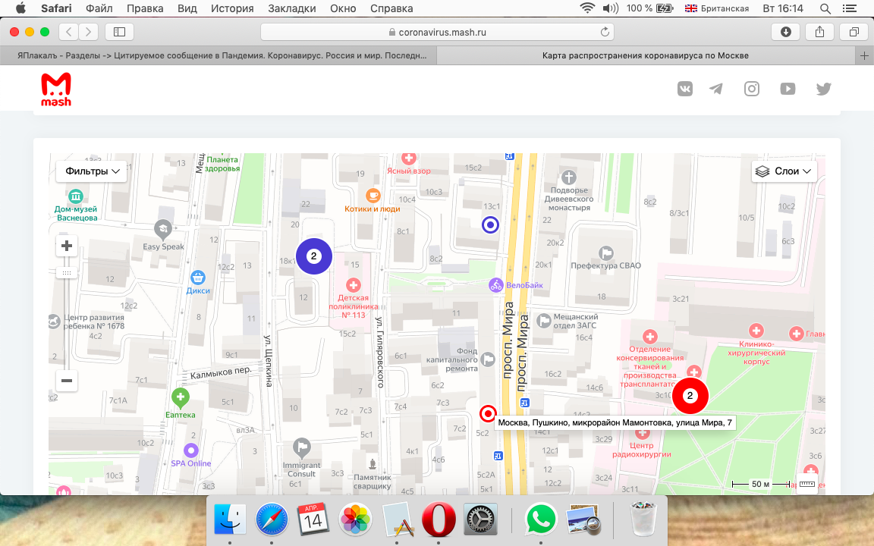The image size is (874, 546).
Task: Click the Фонд капитального ремонта marker
Action: coord(488,359)
